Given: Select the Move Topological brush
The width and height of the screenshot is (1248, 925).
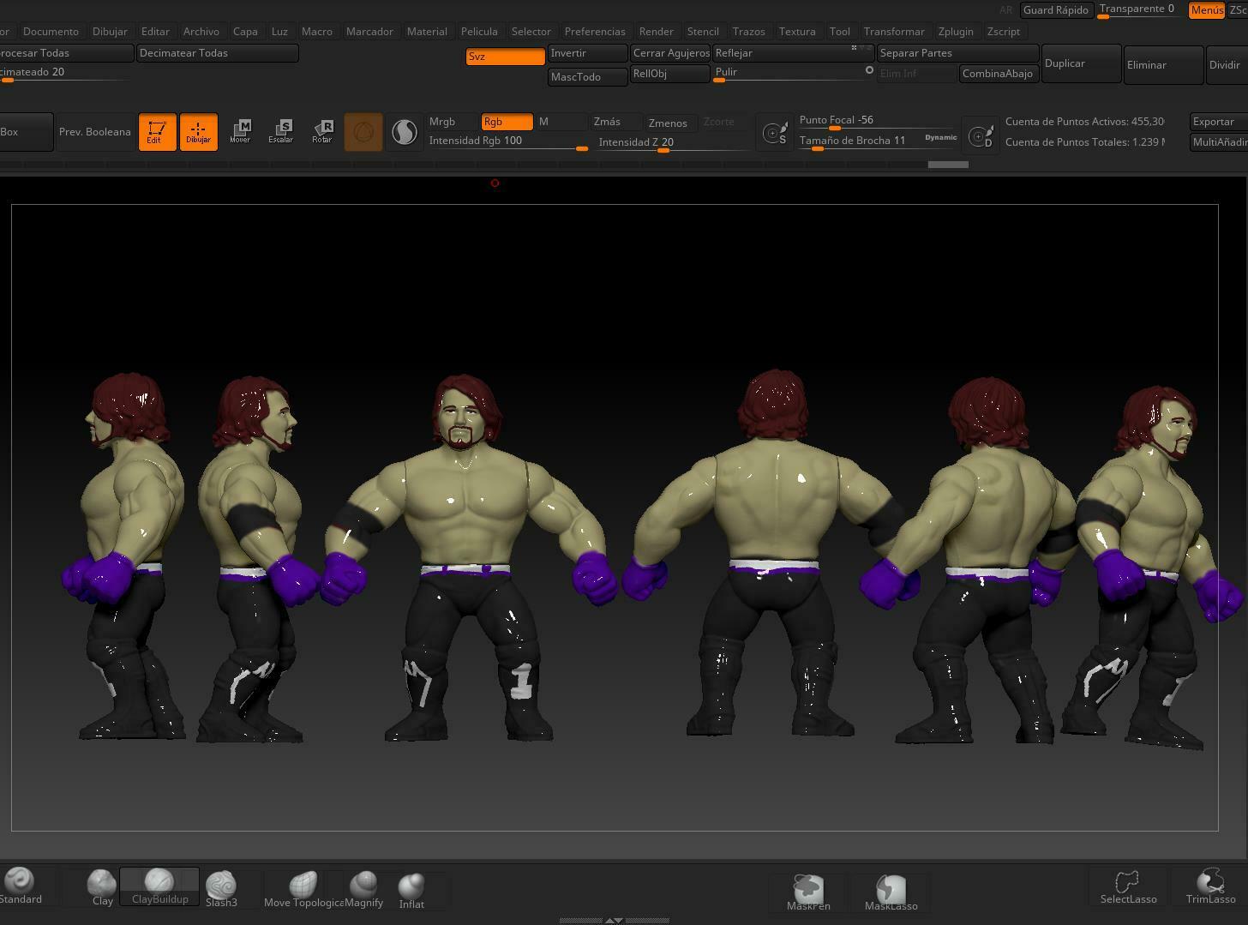Looking at the screenshot, I should point(303,888).
